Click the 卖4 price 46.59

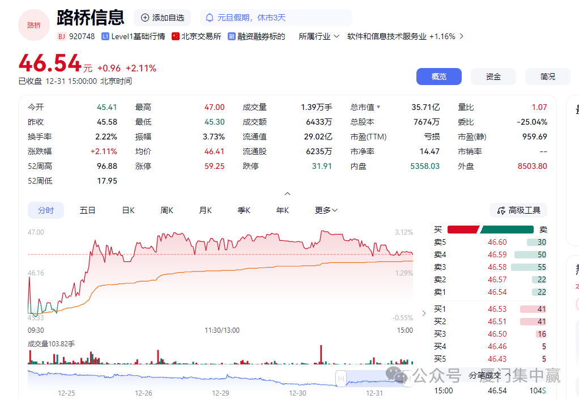click(497, 255)
